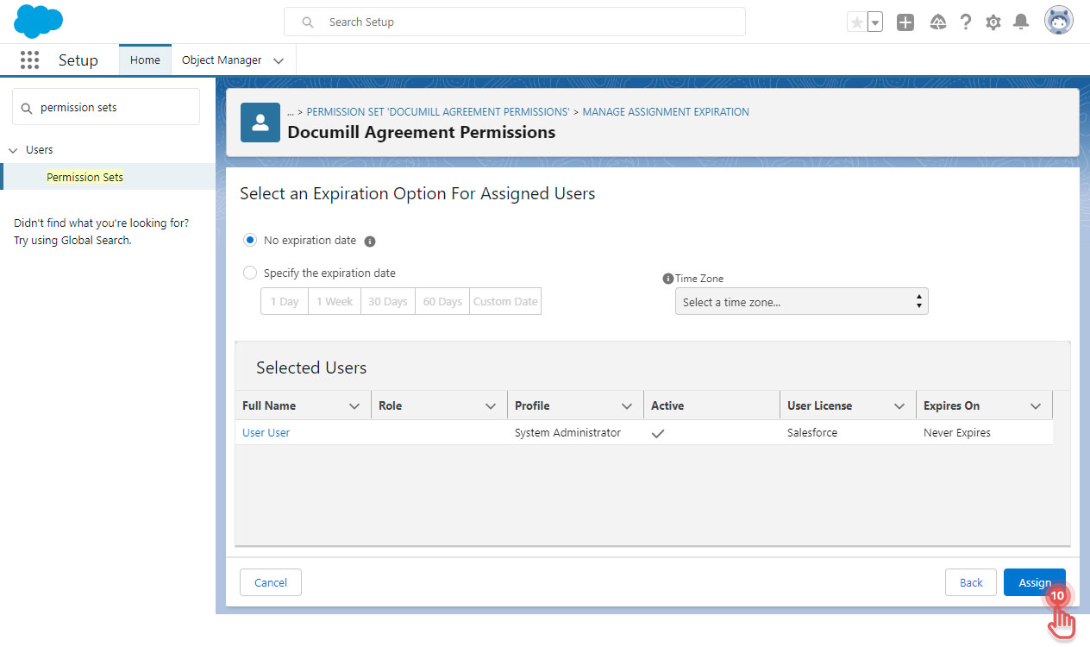
Task: Select the No expiration date radio button
Action: [x=250, y=240]
